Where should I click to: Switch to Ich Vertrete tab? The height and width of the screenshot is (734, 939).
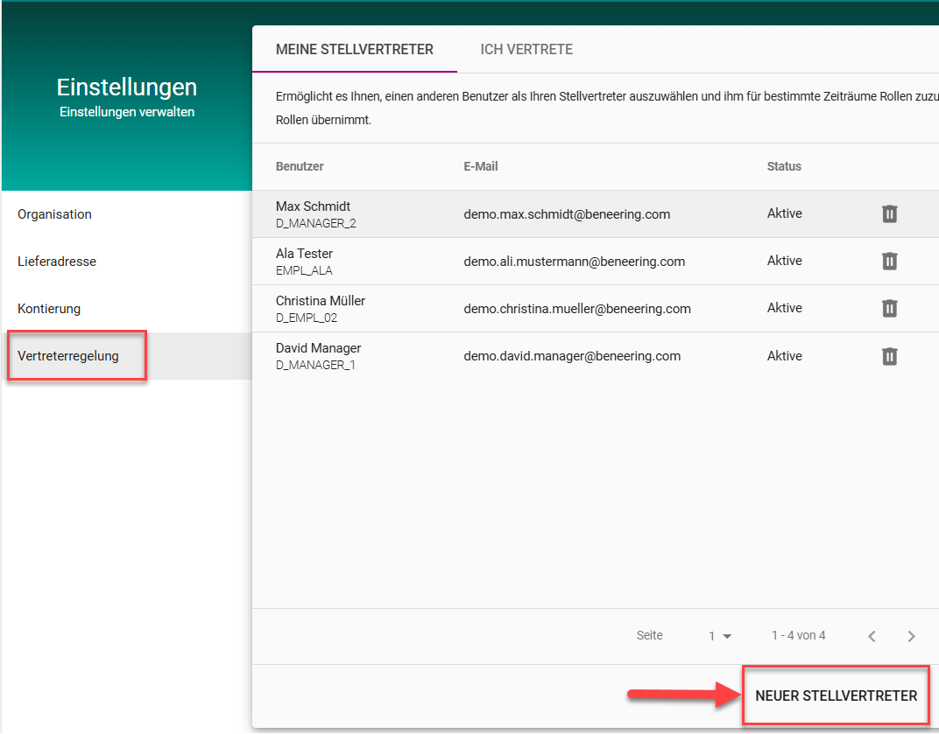(526, 50)
